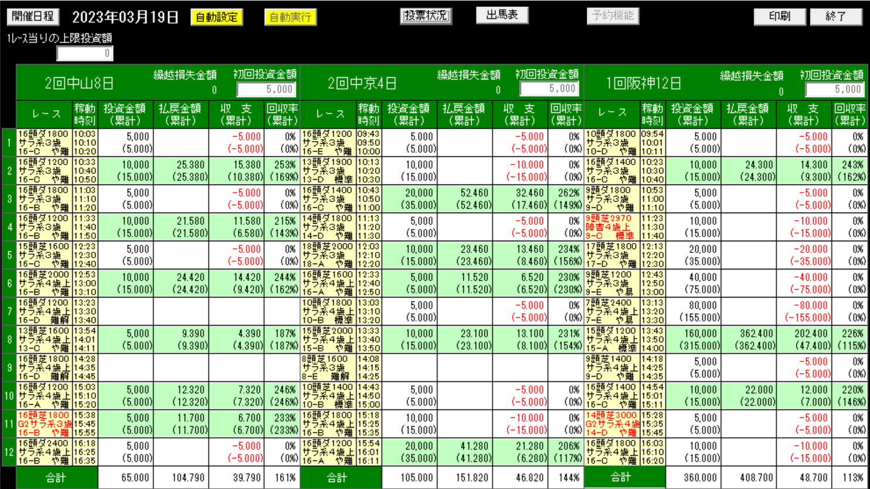The height and width of the screenshot is (489, 870).
Task: Edit 初回投資金額 field for 2回中京4日
Action: pyautogui.click(x=550, y=89)
